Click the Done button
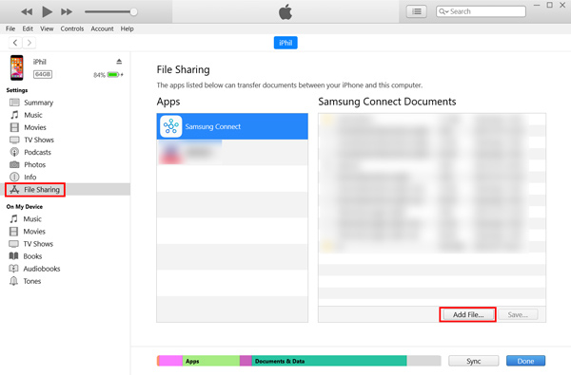Image resolution: width=571 pixels, height=375 pixels. tap(525, 361)
